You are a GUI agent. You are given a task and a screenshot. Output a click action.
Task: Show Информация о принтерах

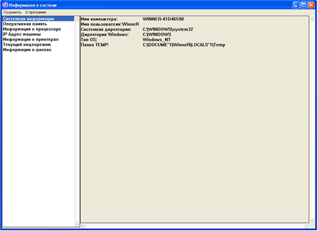point(30,39)
